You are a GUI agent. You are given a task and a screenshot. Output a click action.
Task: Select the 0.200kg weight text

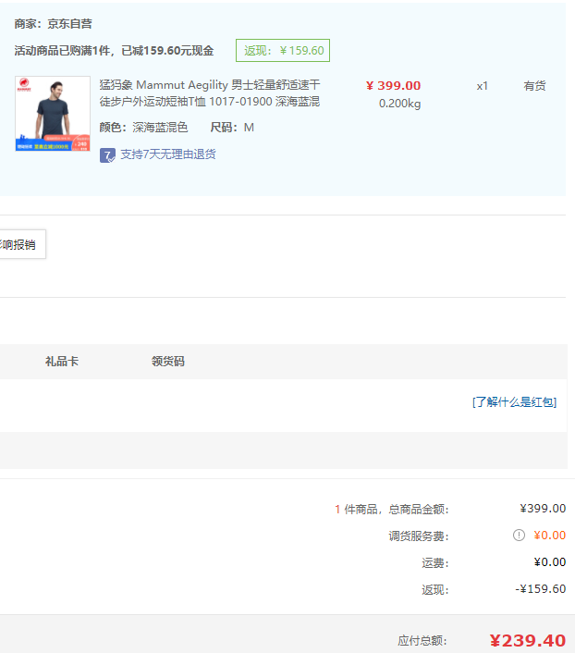tap(399, 104)
